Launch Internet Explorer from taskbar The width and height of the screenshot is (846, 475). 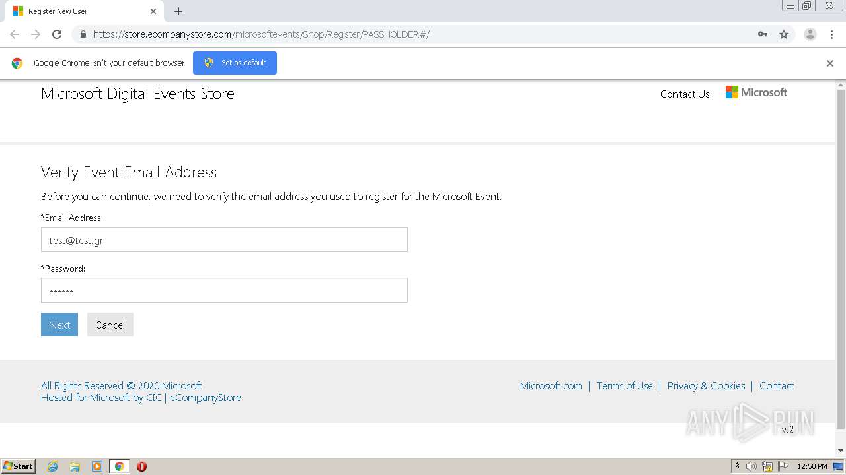pos(52,466)
